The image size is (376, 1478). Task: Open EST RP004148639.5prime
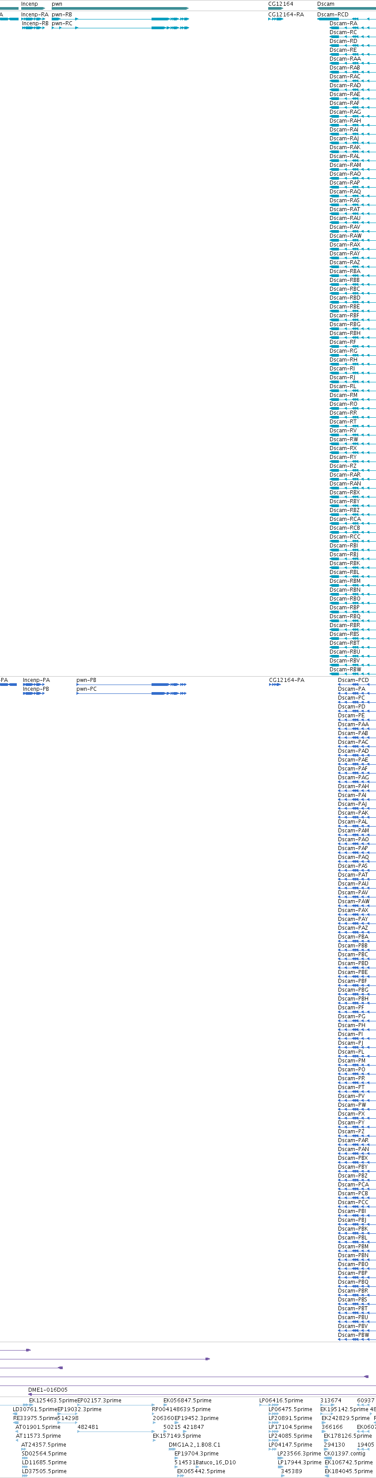tap(181, 1409)
